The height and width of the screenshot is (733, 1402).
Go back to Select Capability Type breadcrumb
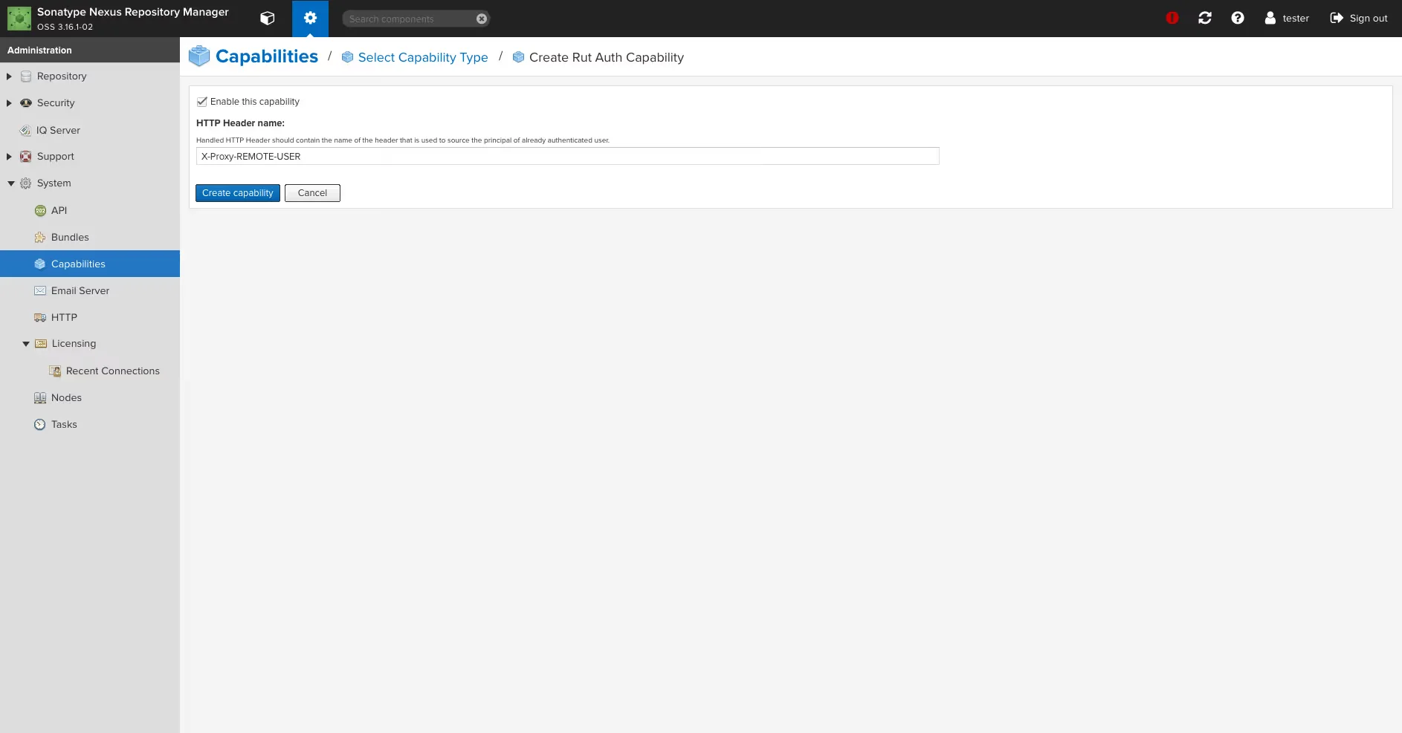point(422,58)
